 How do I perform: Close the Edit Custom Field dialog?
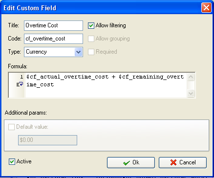tap(206, 8)
